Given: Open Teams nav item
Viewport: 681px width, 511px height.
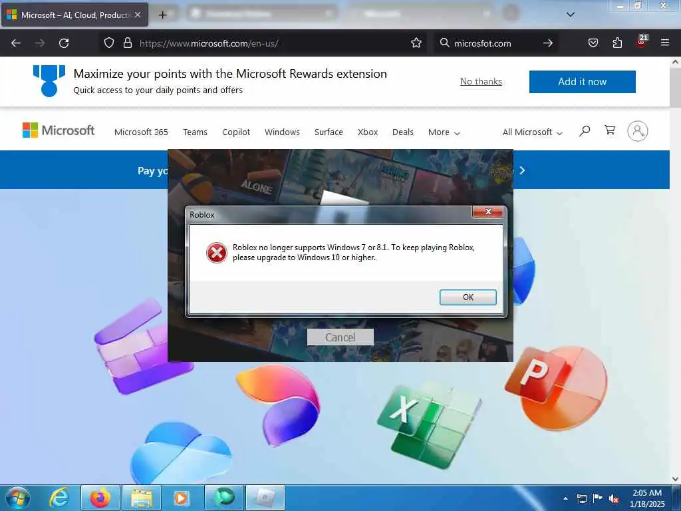Looking at the screenshot, I should pyautogui.click(x=195, y=132).
